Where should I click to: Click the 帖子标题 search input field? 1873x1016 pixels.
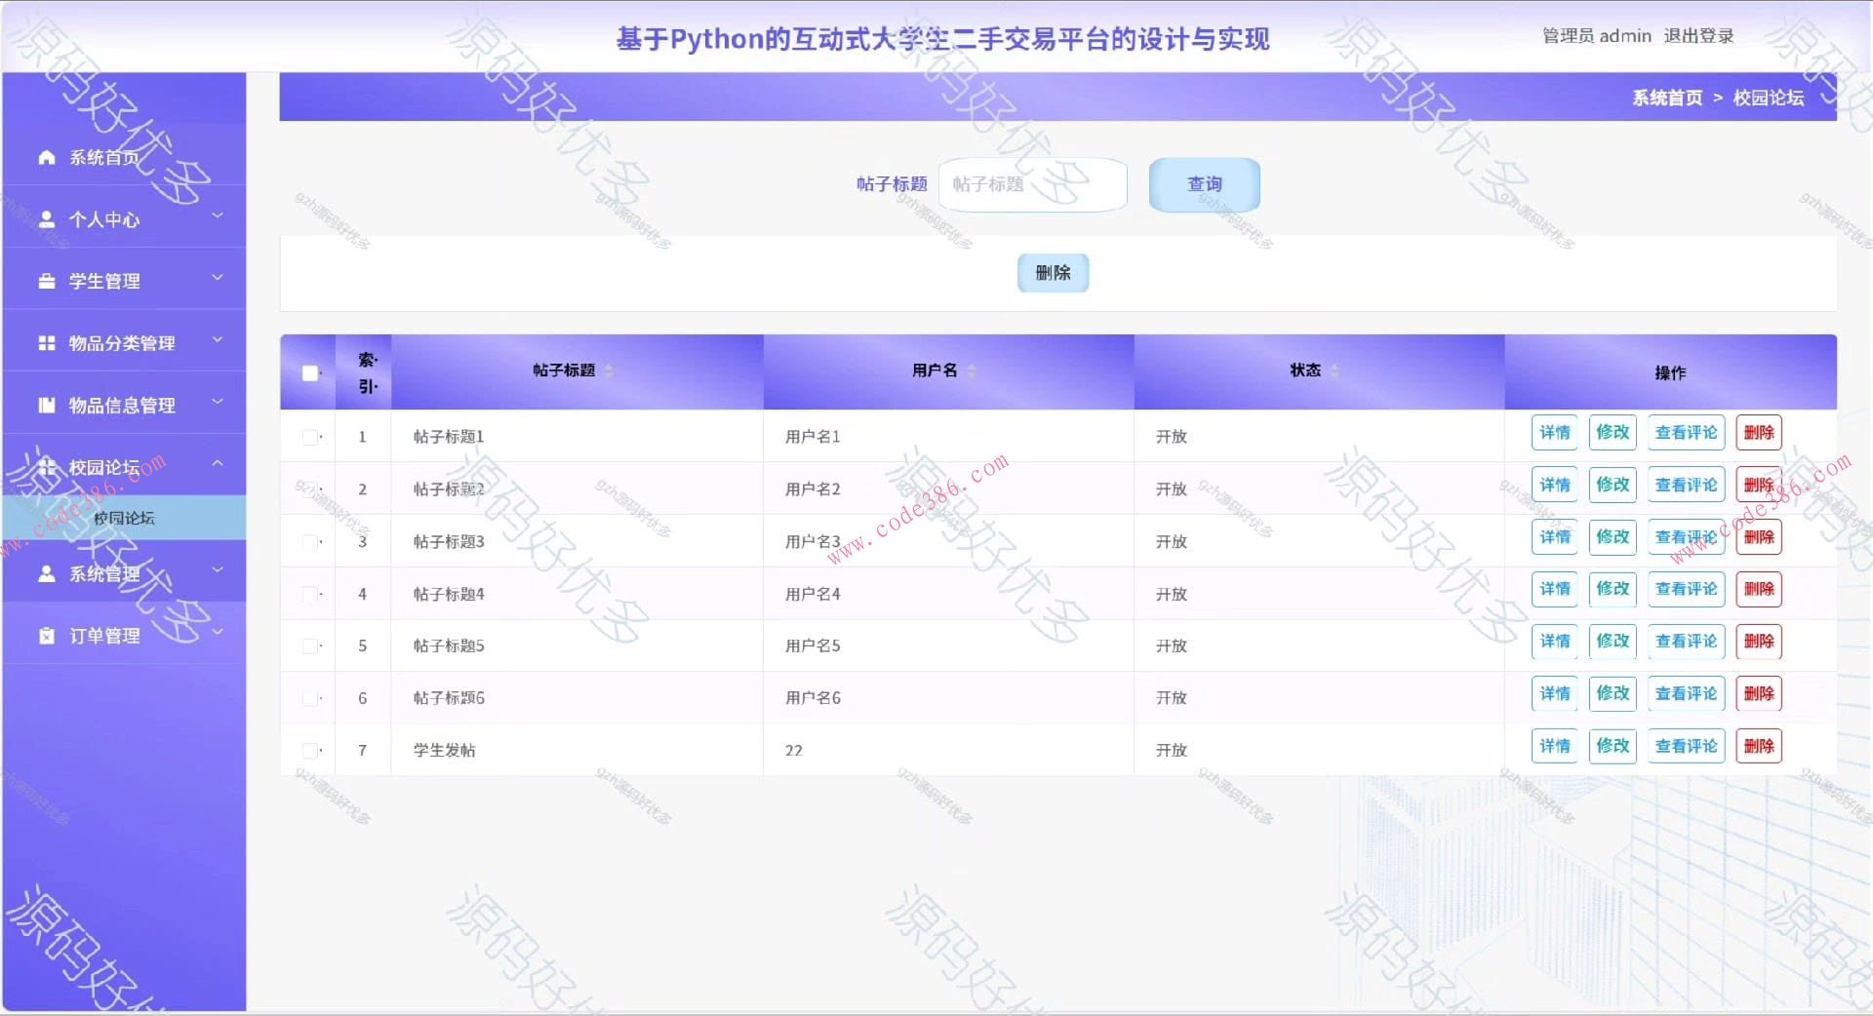tap(1032, 184)
